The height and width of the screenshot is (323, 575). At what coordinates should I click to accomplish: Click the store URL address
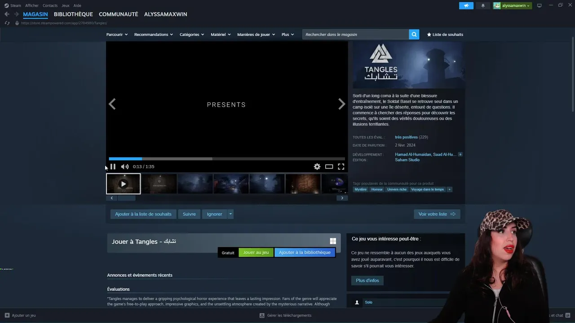click(64, 23)
